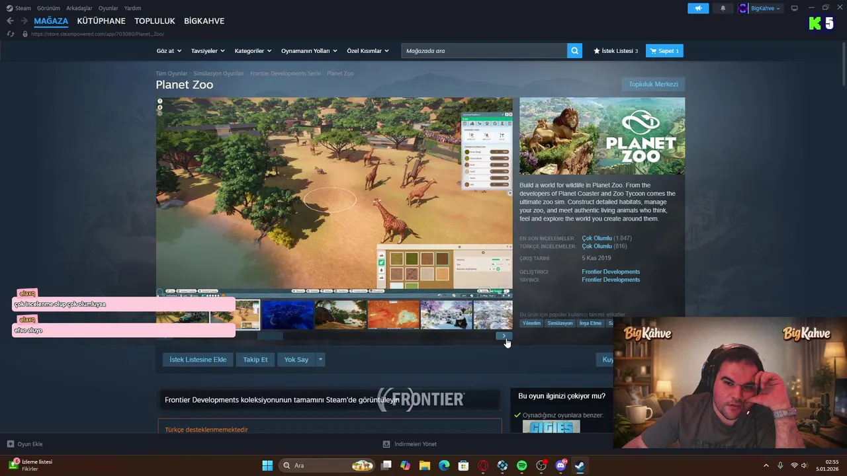Open Discord from the taskbar
Viewport: 847px width, 476px height.
click(x=560, y=465)
